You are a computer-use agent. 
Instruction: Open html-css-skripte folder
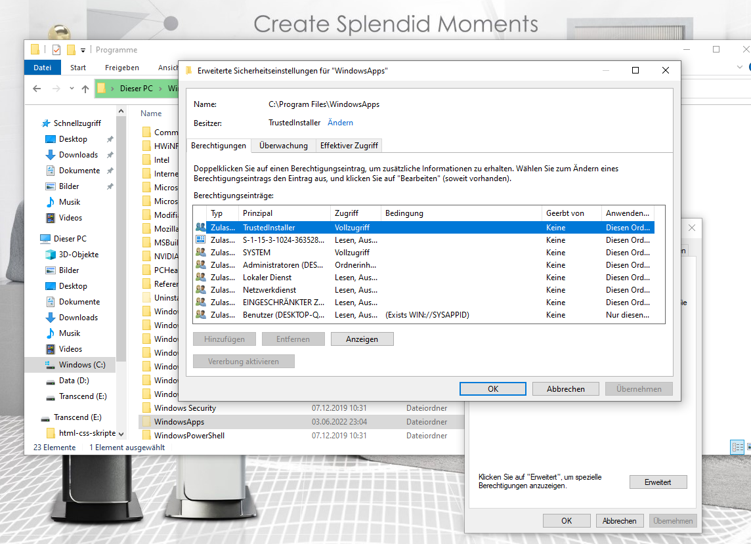[x=87, y=433]
